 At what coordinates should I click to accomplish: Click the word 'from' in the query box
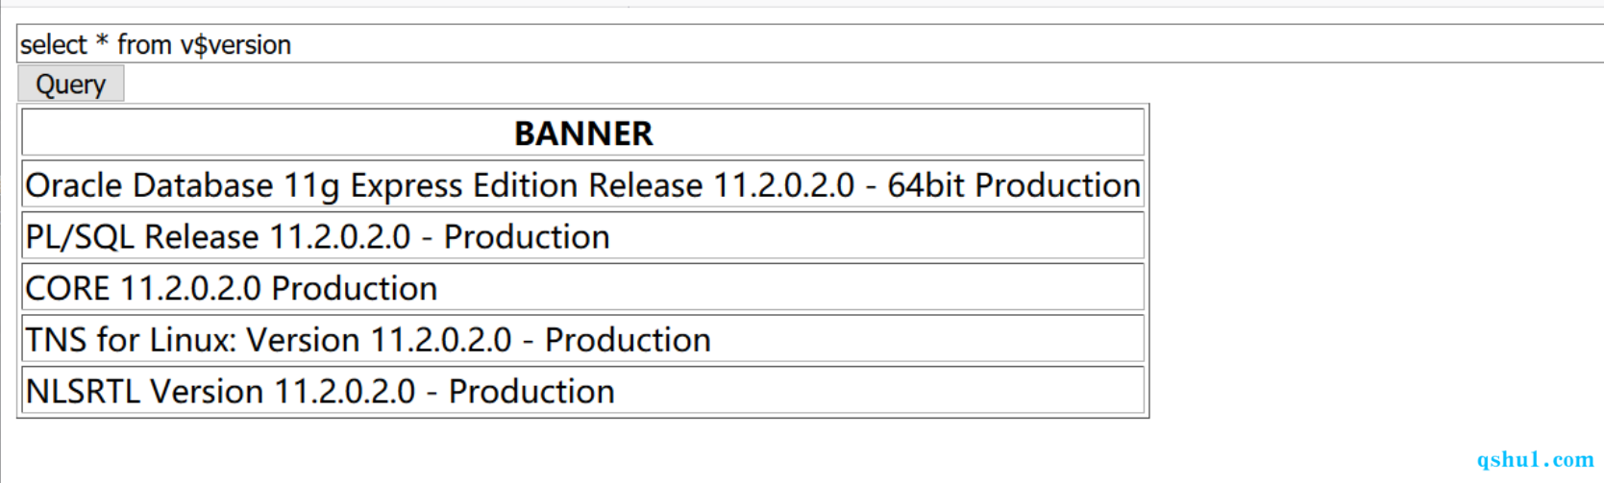pyautogui.click(x=144, y=44)
